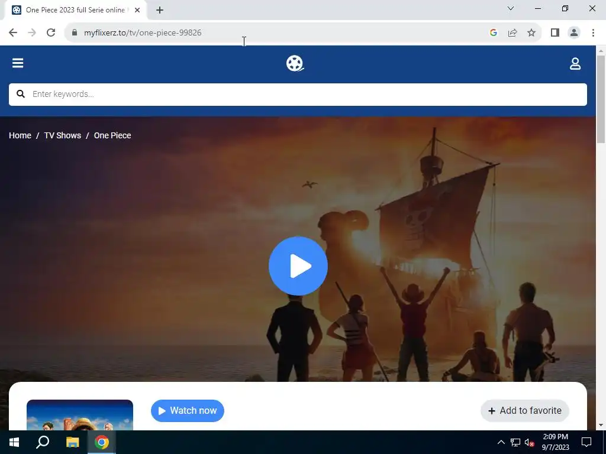Click the browser forward arrow
Viewport: 606px width, 454px height.
32,33
